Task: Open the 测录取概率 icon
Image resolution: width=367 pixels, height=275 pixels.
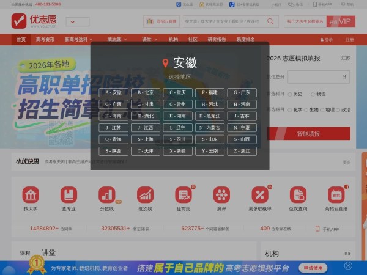Action: 259,195
